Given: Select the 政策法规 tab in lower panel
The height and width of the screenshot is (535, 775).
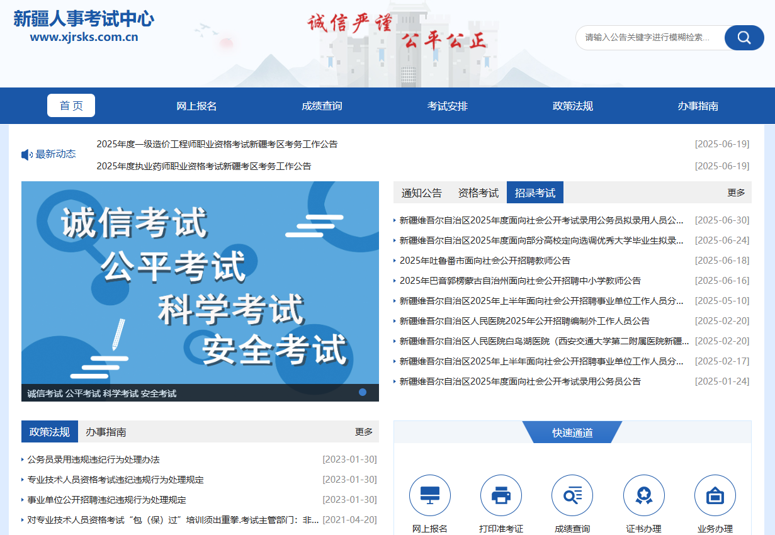Looking at the screenshot, I should 50,432.
